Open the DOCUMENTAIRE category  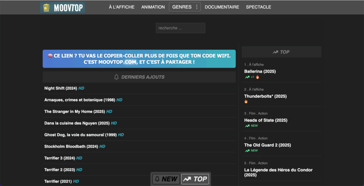[222, 7]
